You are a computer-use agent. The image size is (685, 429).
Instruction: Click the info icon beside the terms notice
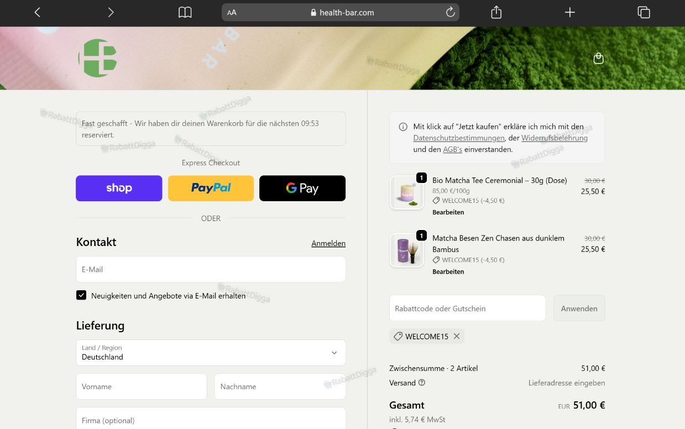(403, 127)
